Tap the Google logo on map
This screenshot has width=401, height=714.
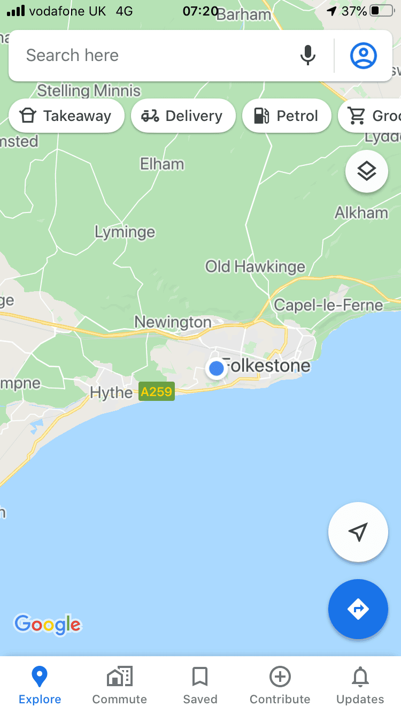(48, 624)
